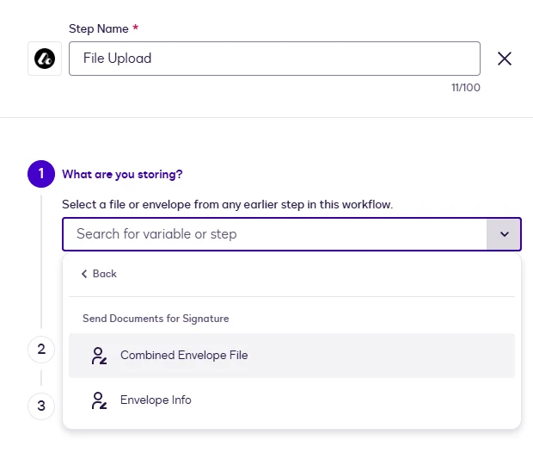Viewport: 533px width, 465px height.
Task: Jump to step 2 circle
Action: point(41,350)
